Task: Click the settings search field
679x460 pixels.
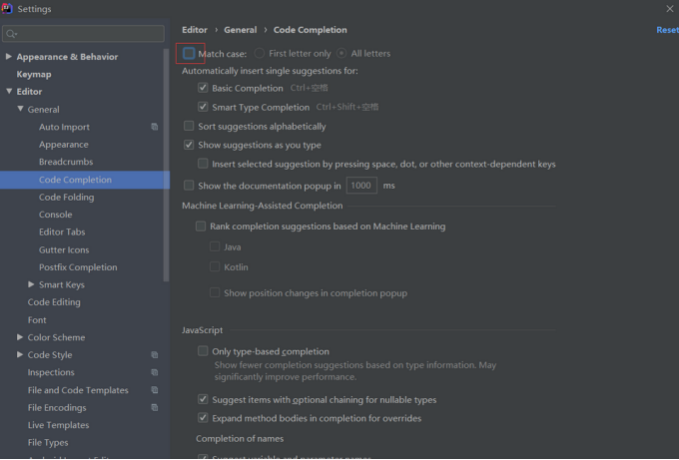Action: pos(83,34)
